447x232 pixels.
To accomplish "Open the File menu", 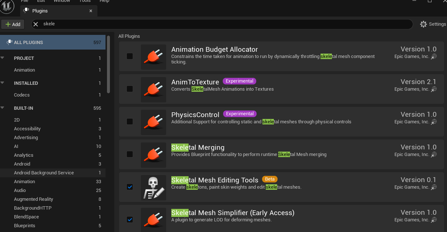I will 24,1.
